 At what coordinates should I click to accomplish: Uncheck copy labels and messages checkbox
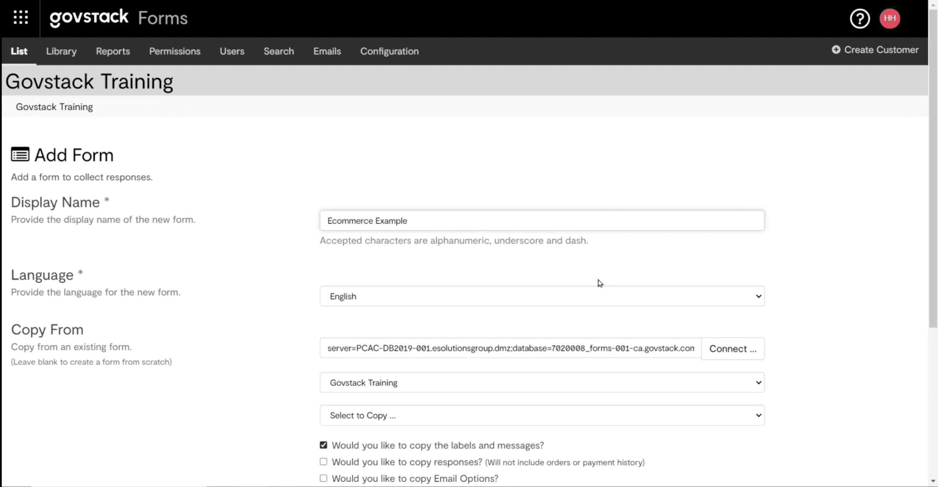324,445
